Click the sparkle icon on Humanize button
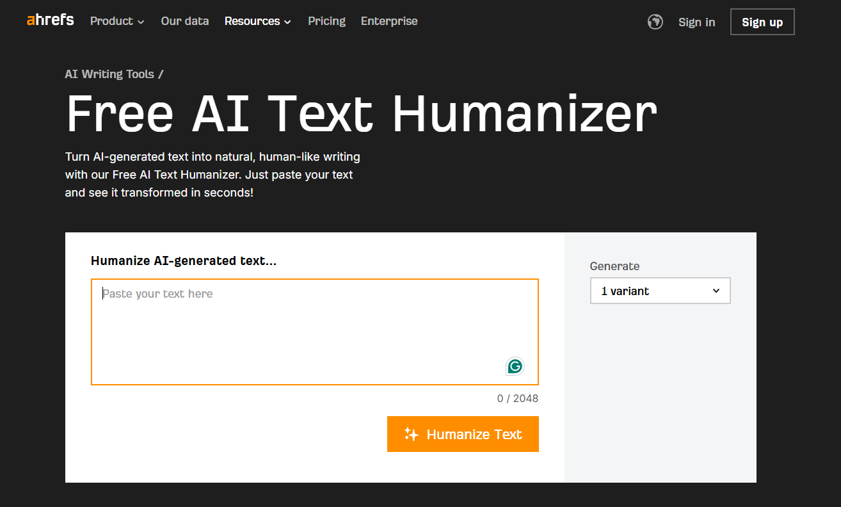 coord(412,434)
